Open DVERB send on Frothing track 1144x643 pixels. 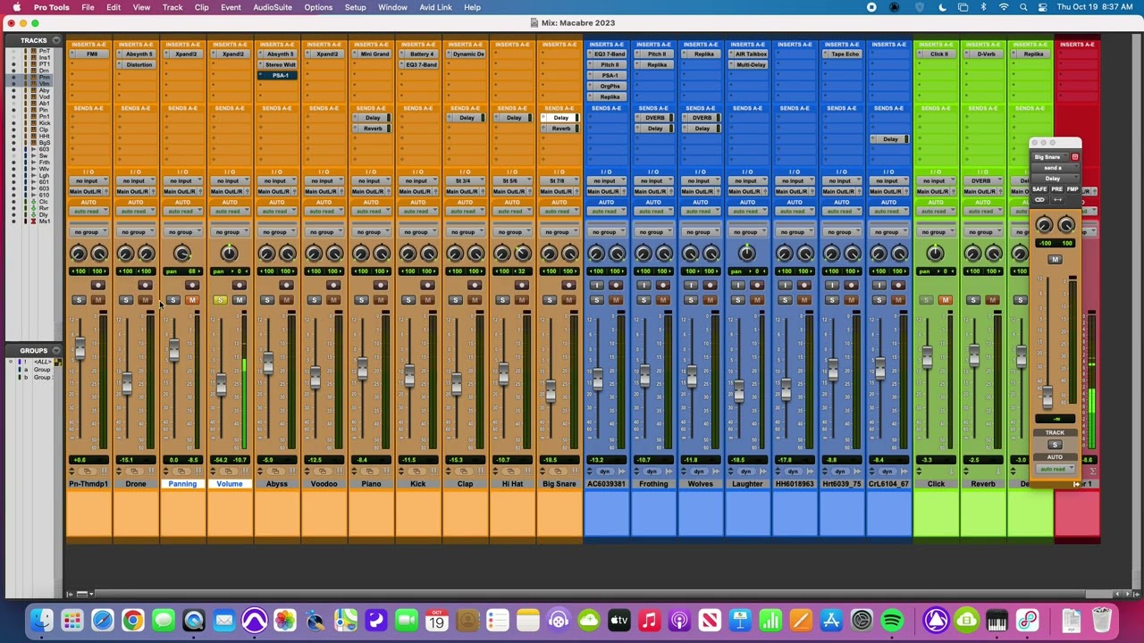pyautogui.click(x=655, y=118)
